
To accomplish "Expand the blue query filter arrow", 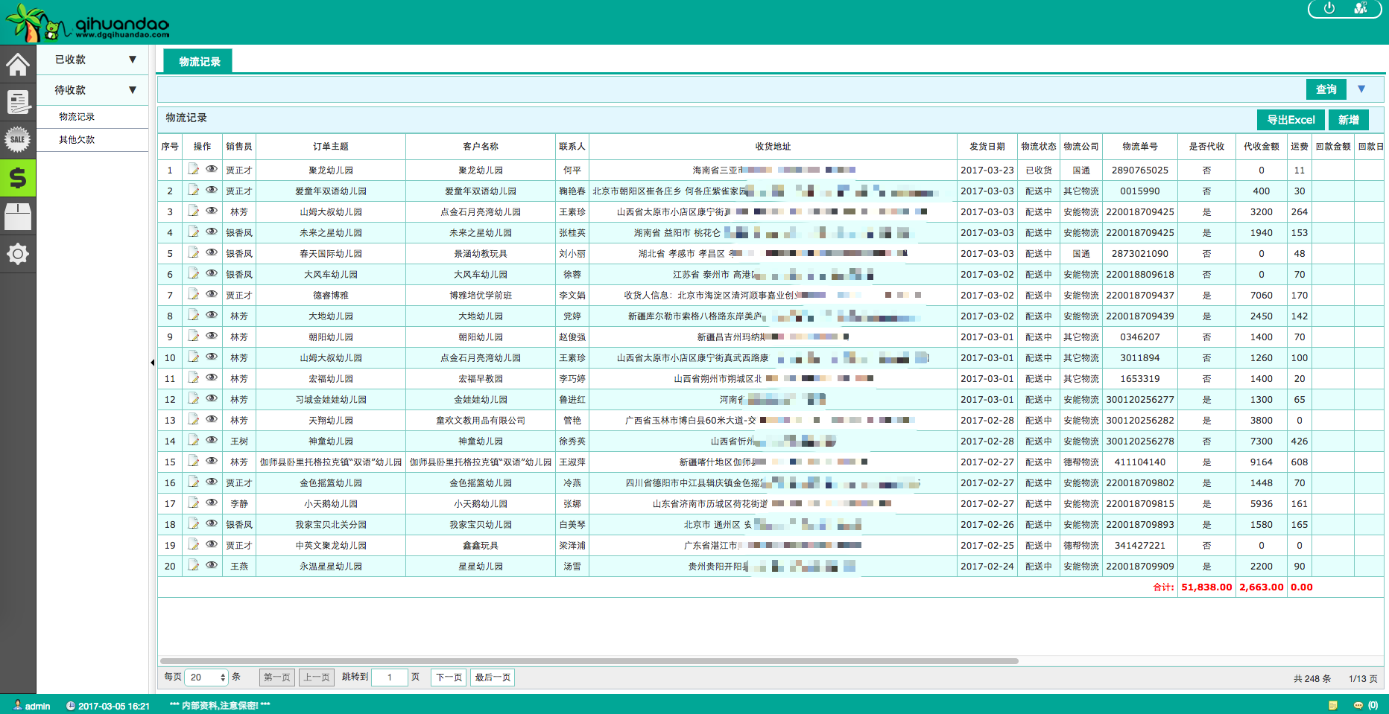I will coord(1361,89).
